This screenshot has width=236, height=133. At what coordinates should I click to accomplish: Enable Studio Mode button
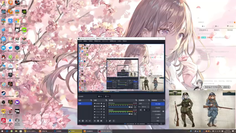point(158,114)
